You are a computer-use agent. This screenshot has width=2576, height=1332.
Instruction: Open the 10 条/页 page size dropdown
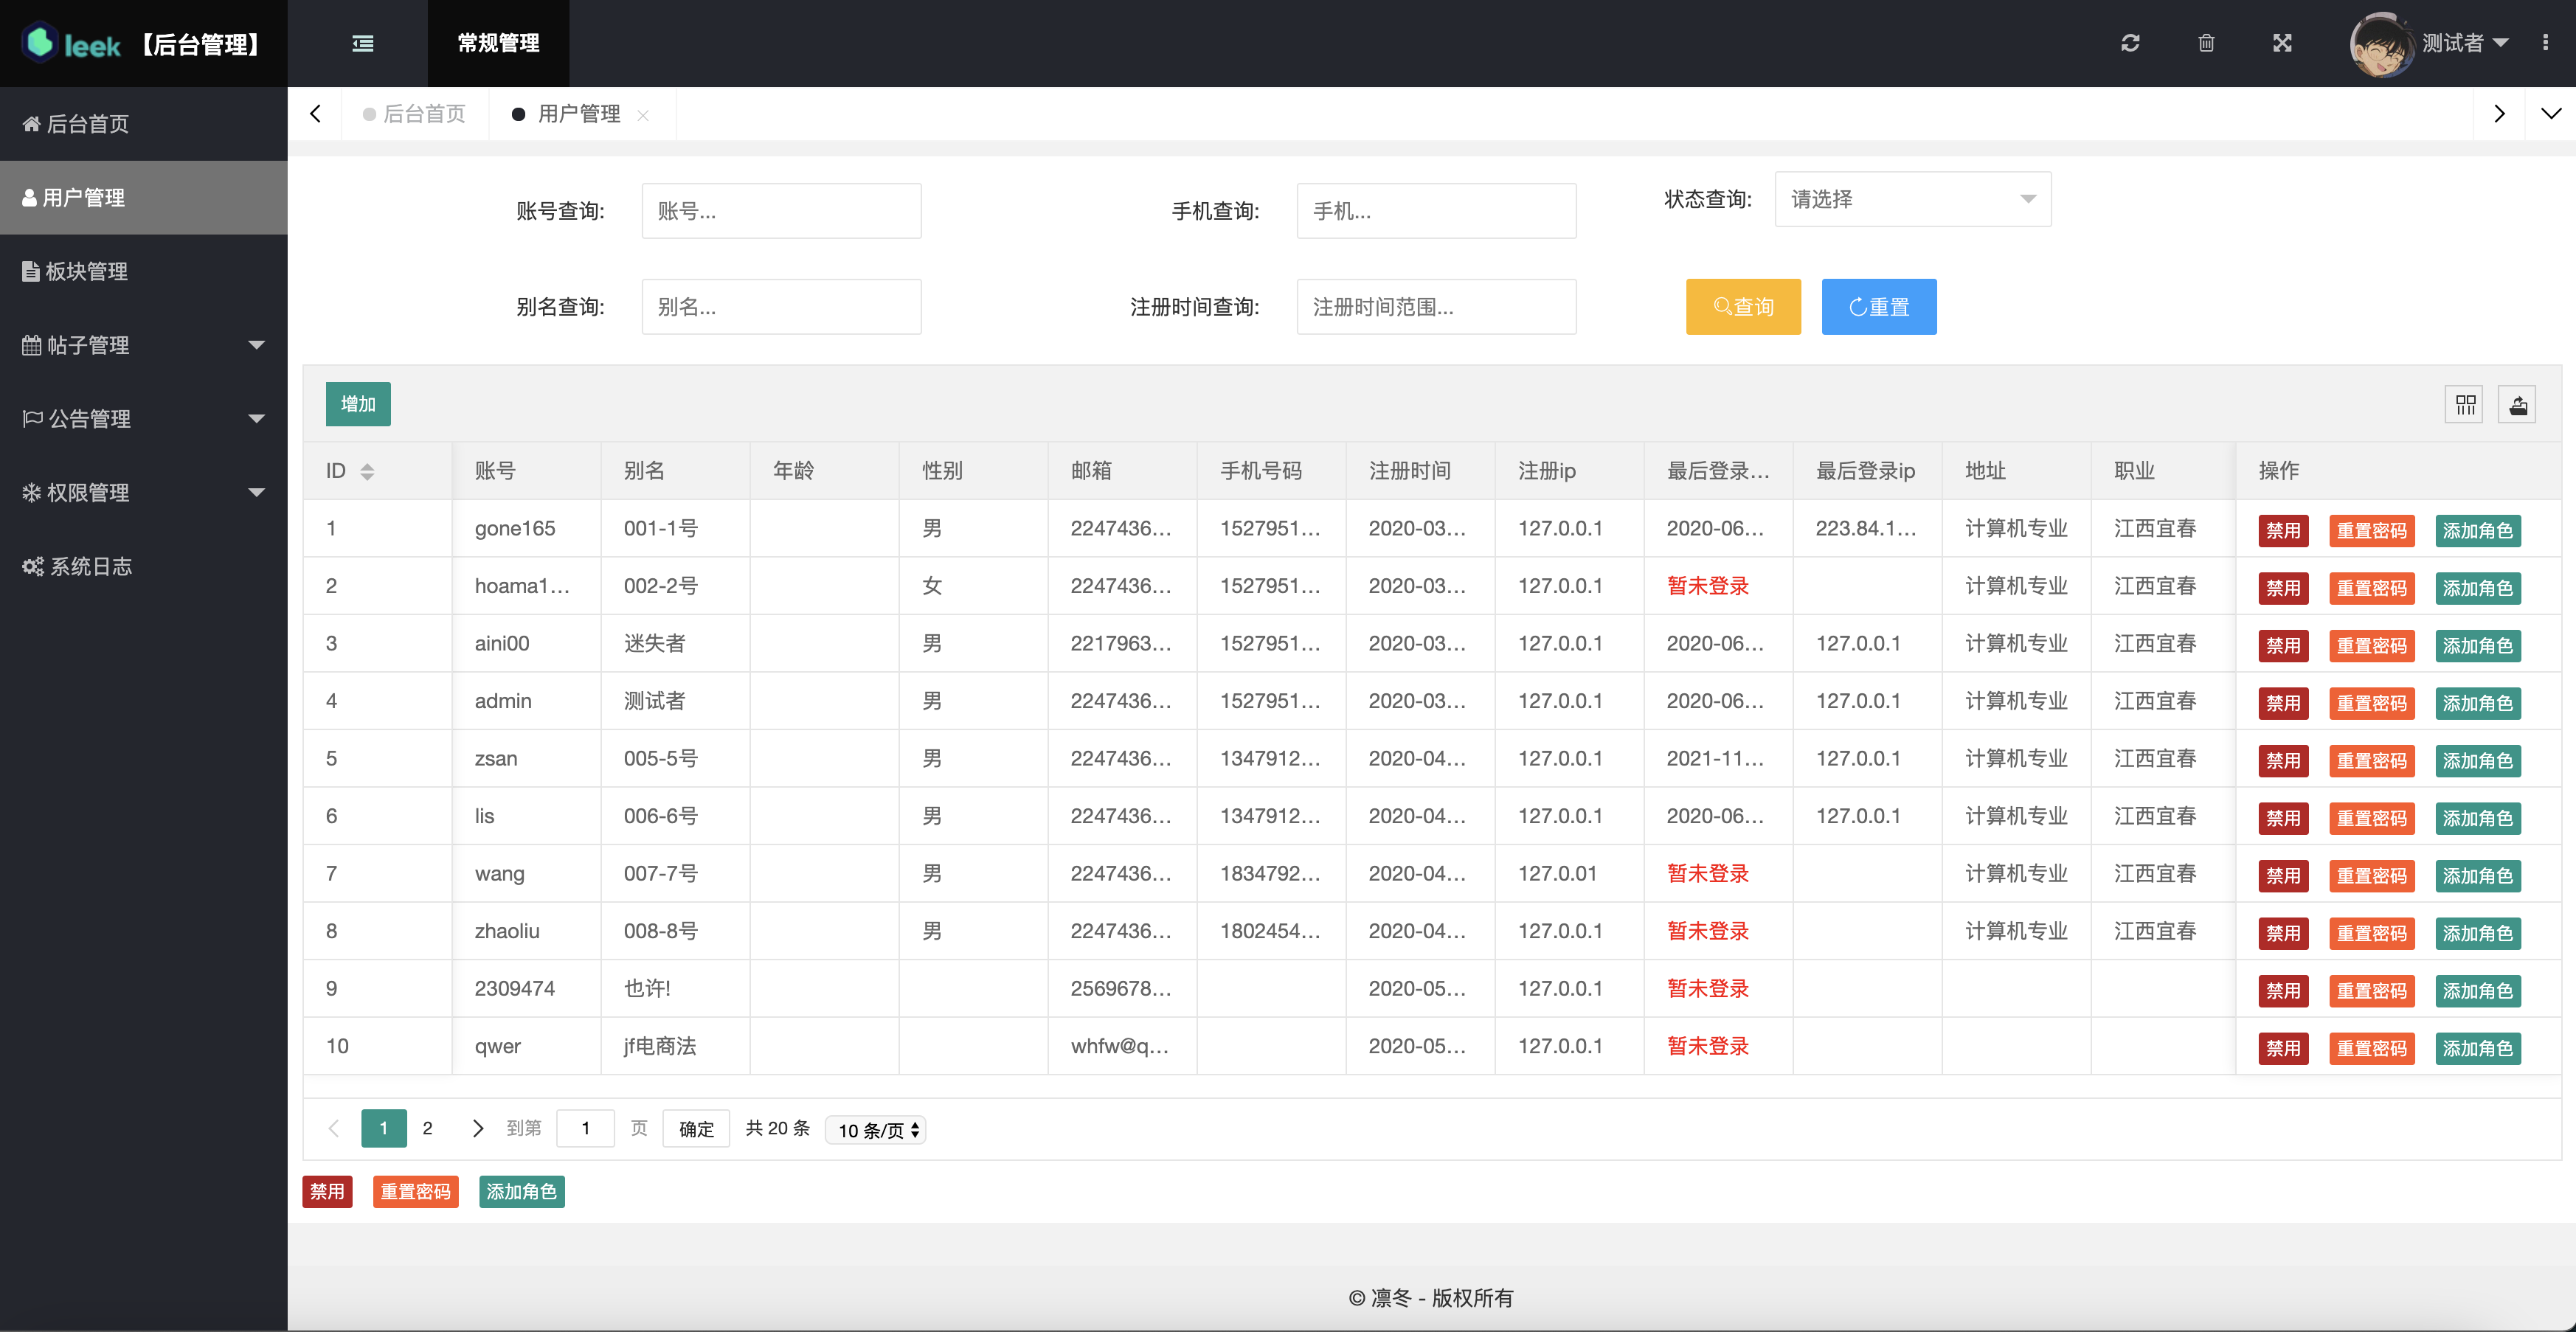(x=876, y=1130)
